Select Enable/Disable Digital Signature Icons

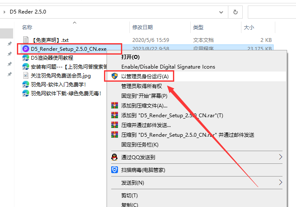point(168,67)
